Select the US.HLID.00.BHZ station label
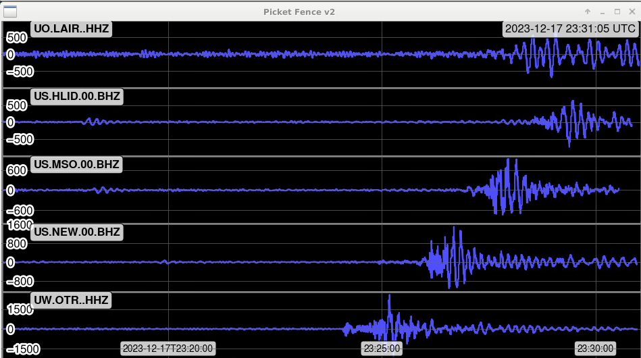Screen dimensions: 641x358 pos(77,97)
